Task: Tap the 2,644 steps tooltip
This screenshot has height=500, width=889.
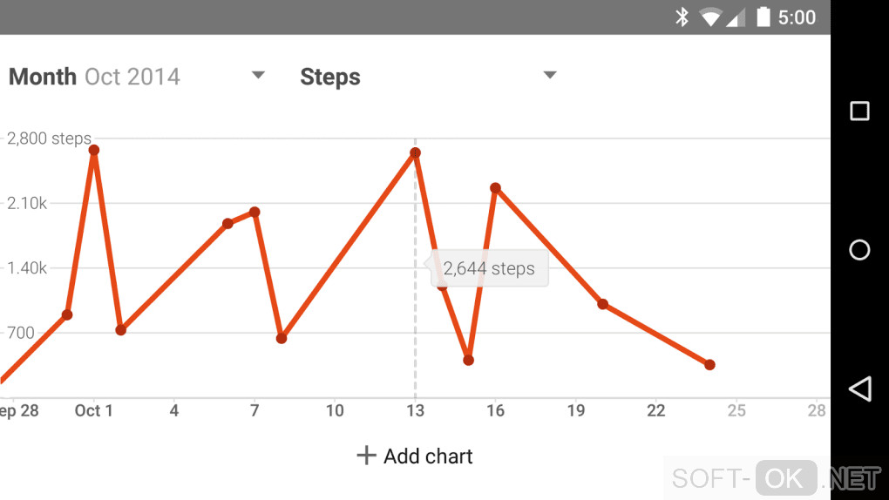Action: (x=489, y=268)
